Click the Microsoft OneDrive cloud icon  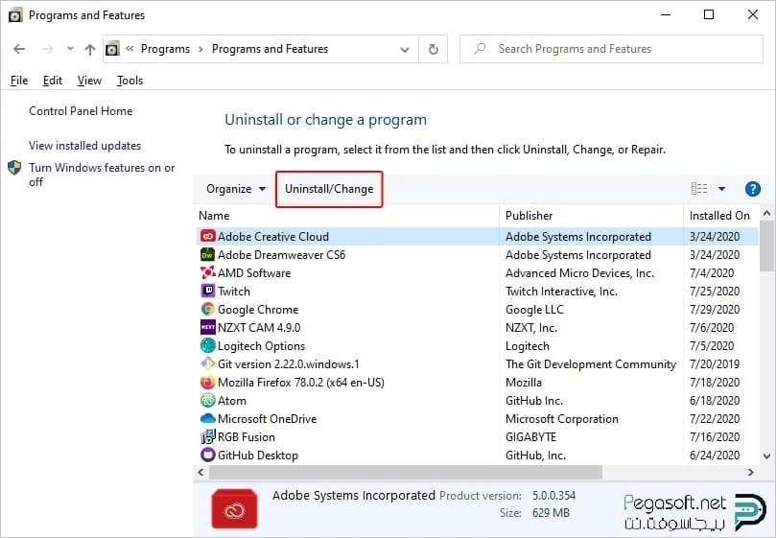pos(207,419)
